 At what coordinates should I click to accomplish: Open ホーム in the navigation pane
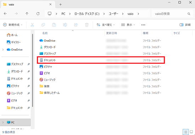[12, 35]
